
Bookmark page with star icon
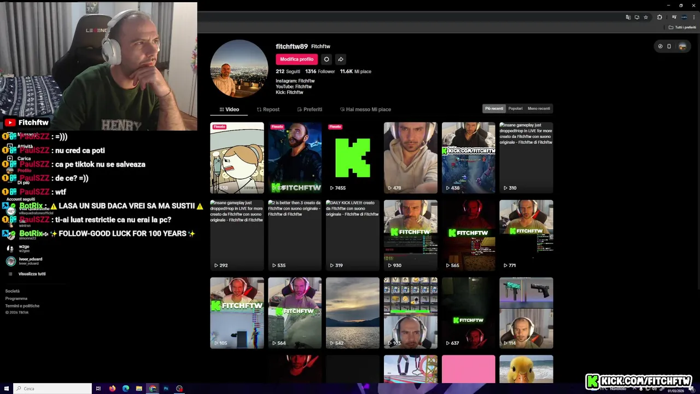click(646, 18)
